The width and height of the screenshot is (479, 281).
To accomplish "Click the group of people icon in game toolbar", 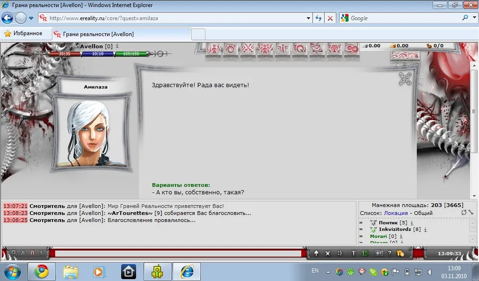I will (265, 48).
